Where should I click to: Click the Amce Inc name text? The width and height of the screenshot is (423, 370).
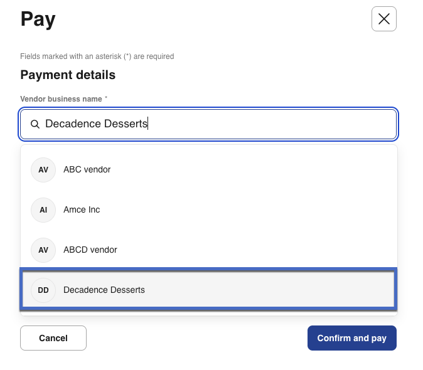(x=82, y=209)
